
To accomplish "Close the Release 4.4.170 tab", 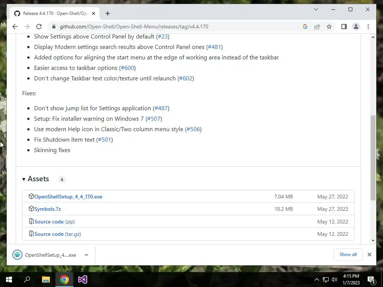I will [93, 13].
